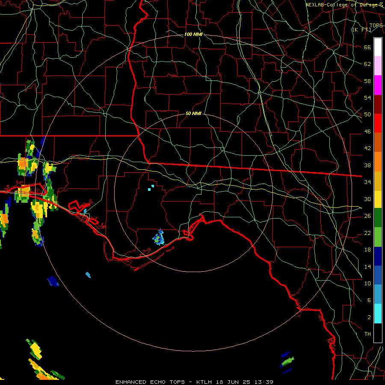Click the "18" legend value
Viewport: 385px width, 385px height.
pos(367,250)
